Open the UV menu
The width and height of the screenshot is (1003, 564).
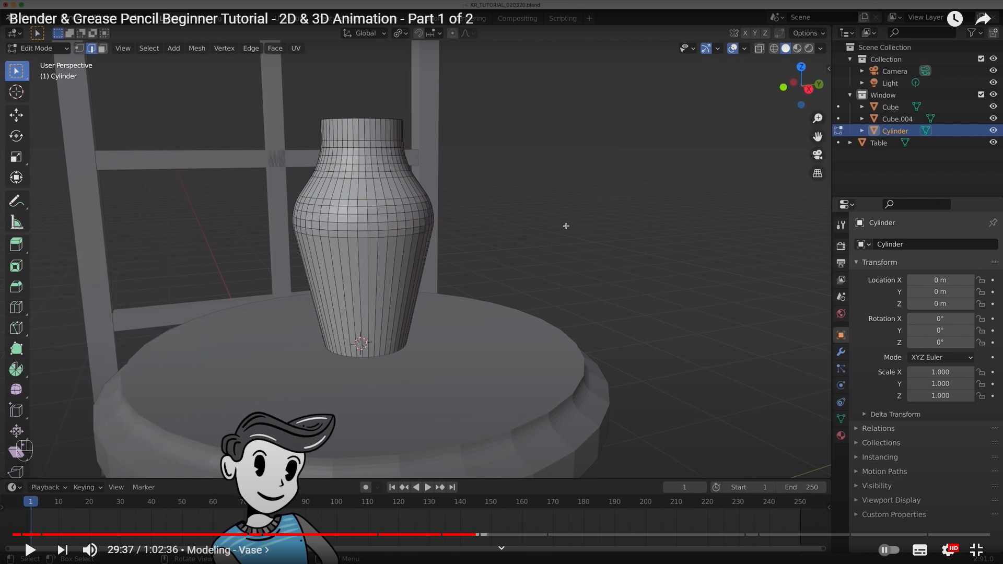point(296,48)
